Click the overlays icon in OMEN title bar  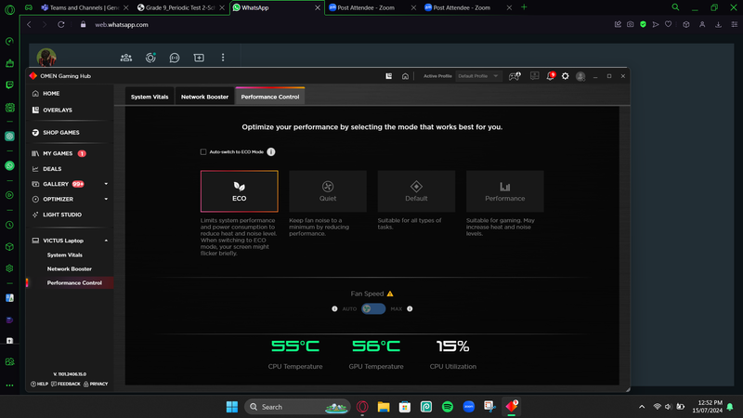click(388, 76)
